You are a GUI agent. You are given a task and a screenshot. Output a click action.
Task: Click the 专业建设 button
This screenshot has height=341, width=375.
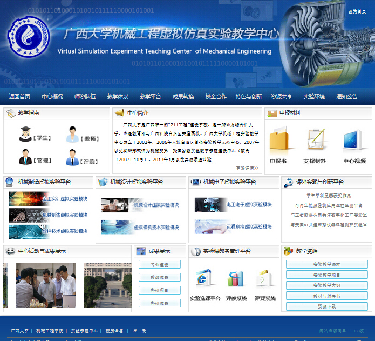pyautogui.click(x=159, y=265)
